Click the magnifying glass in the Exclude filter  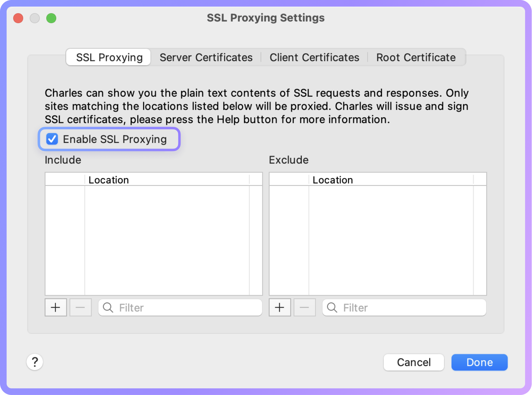[332, 307]
